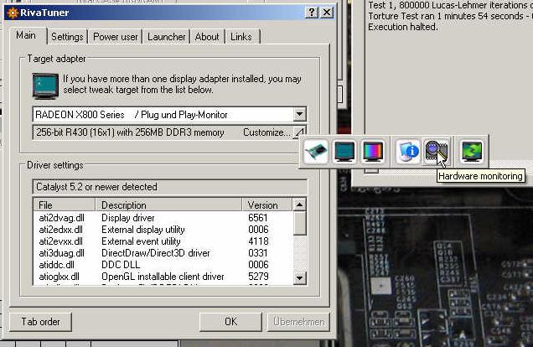533x347 pixels.
Task: Sort by the Description column header
Action: 168,205
